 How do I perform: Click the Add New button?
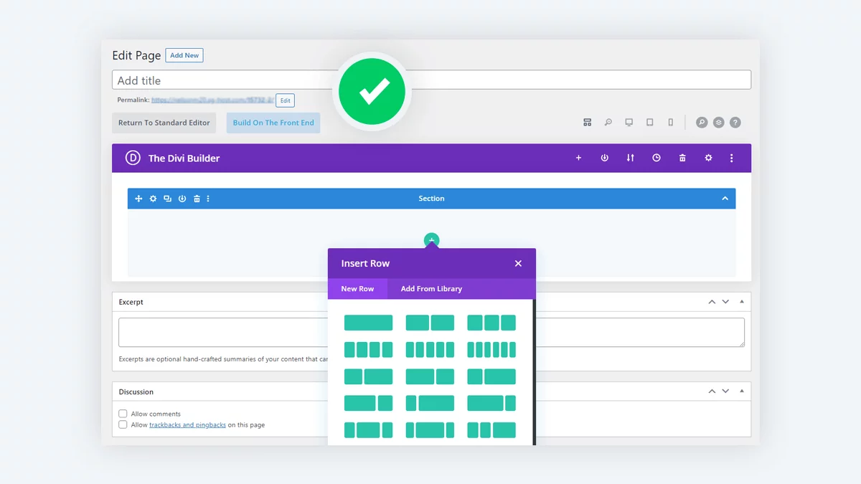(184, 55)
